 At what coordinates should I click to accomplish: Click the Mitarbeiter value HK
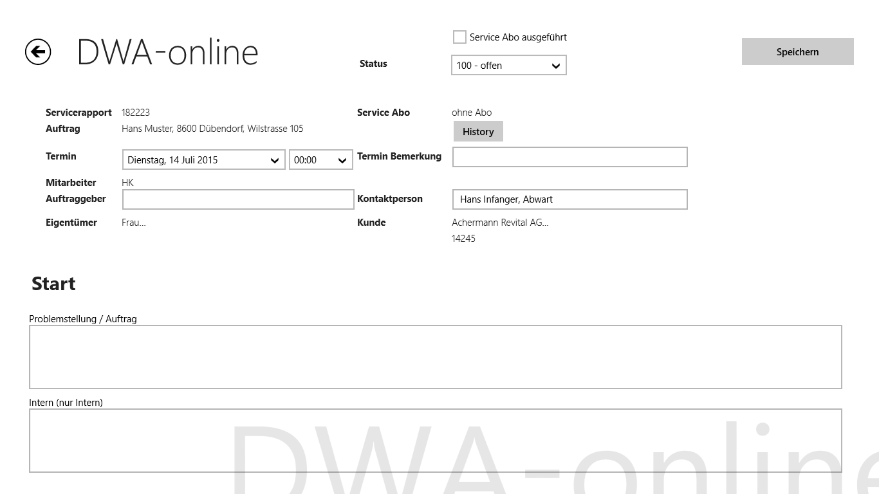pyautogui.click(x=127, y=183)
